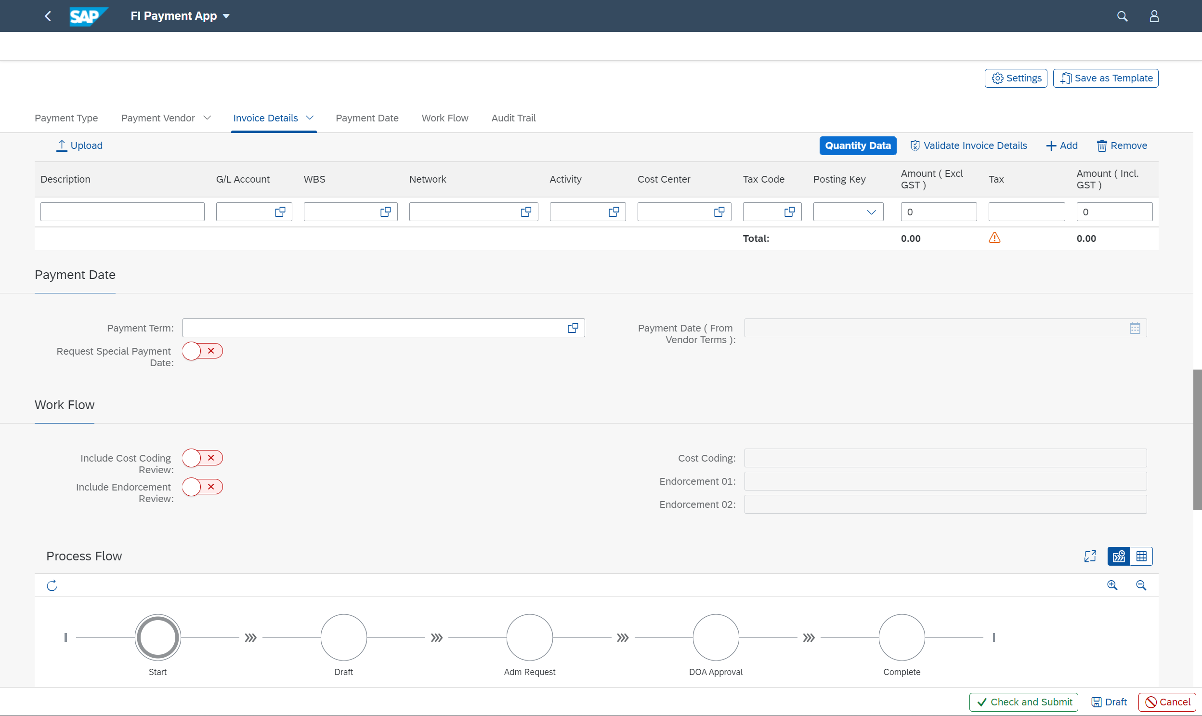
Task: Open the G/L Account value help
Action: [x=280, y=212]
